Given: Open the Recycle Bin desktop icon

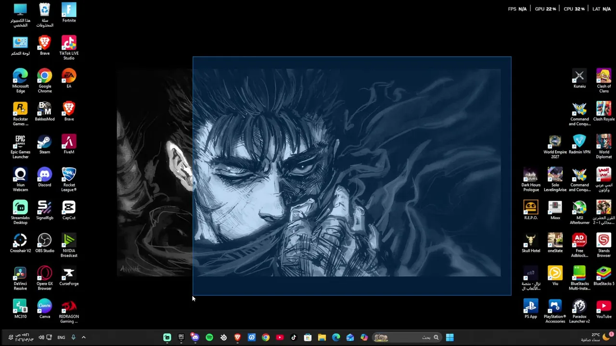Looking at the screenshot, I should coord(45,15).
